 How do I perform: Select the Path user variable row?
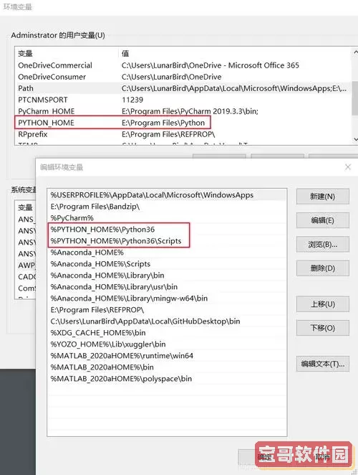(183, 88)
